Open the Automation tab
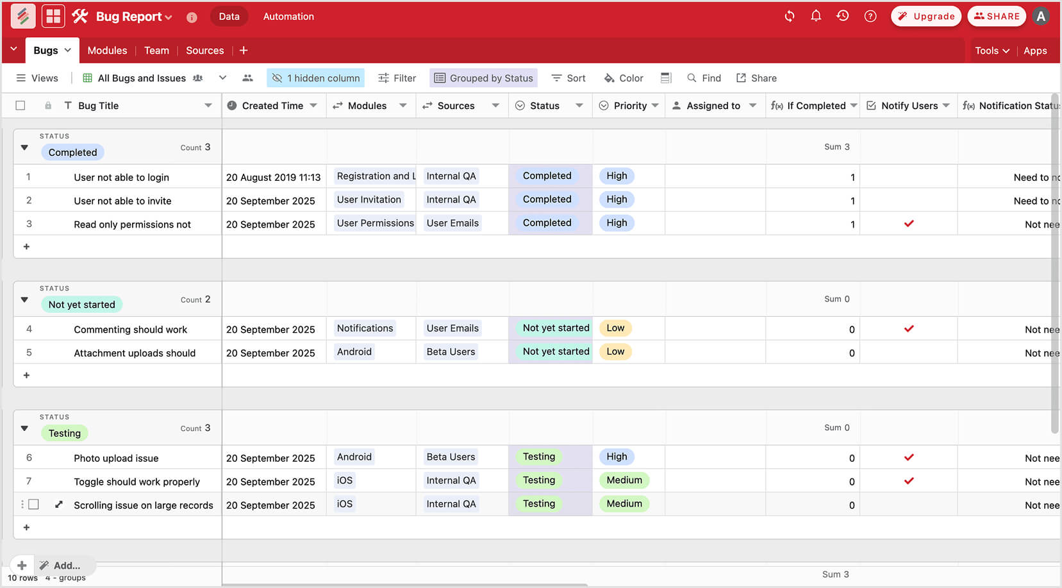 click(288, 16)
